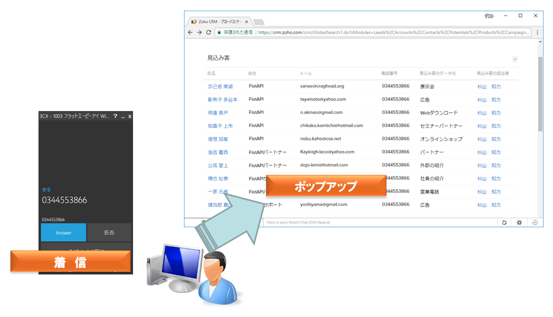Click the 電話番号 column header
This screenshot has height=317, width=553.
pos(389,73)
